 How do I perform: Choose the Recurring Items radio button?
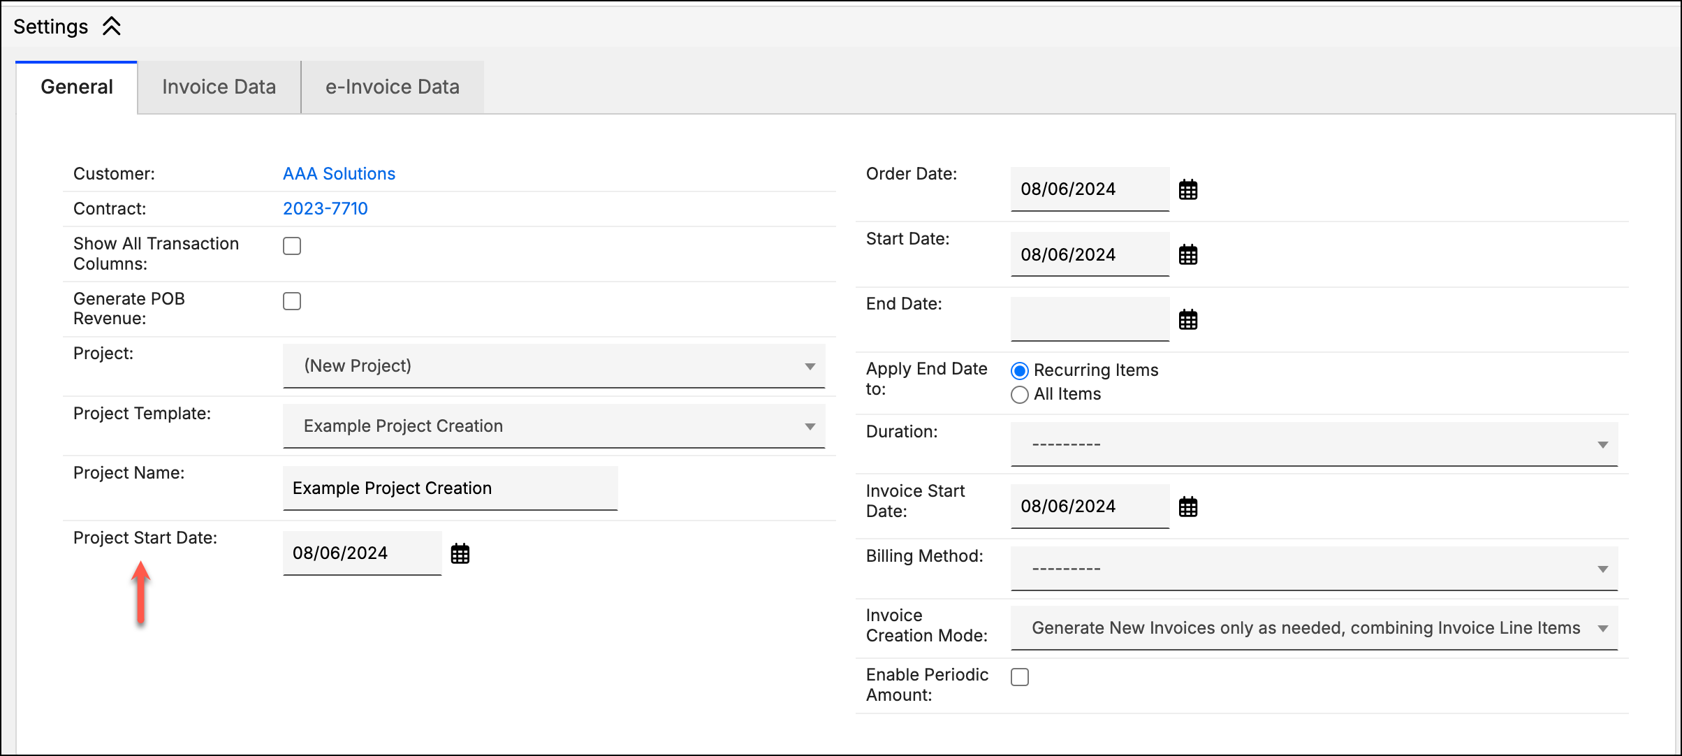[x=1020, y=370]
